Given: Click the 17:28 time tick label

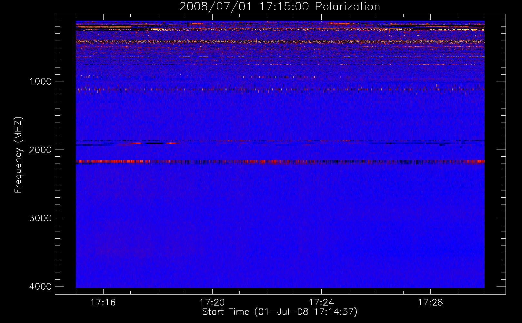Looking at the screenshot, I should [x=430, y=303].
